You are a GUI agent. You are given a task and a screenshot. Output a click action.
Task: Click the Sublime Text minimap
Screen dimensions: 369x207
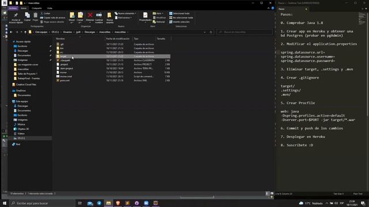click(362, 18)
